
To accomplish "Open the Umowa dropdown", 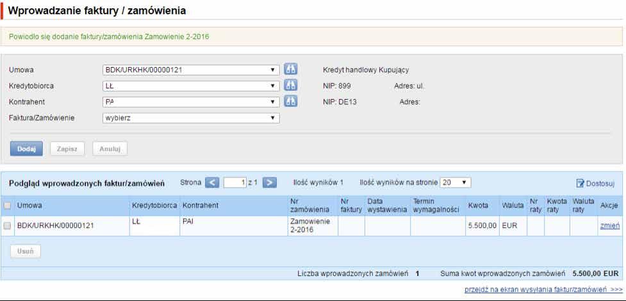I will pyautogui.click(x=191, y=70).
